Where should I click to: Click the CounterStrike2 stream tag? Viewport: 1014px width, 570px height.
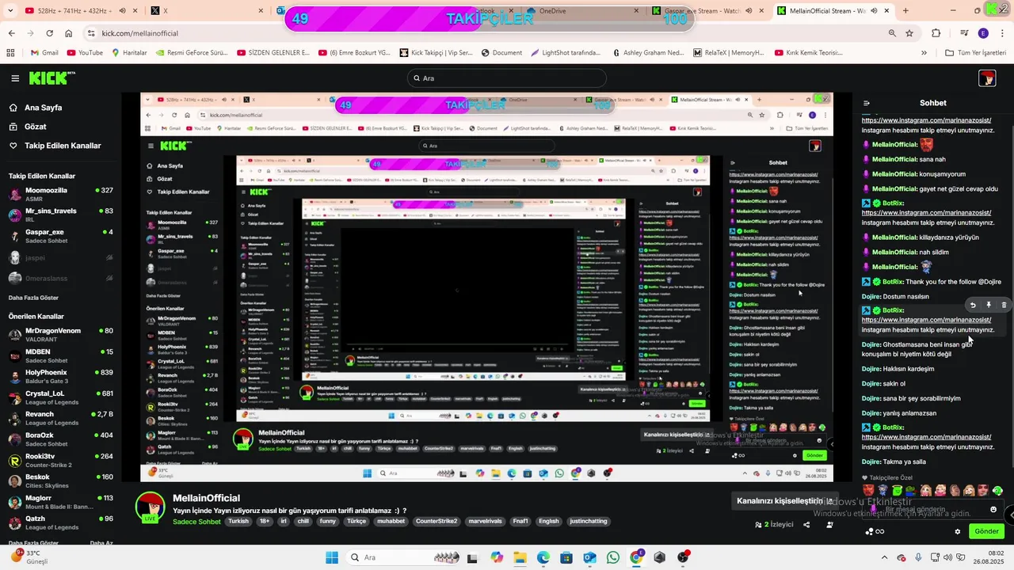436,522
